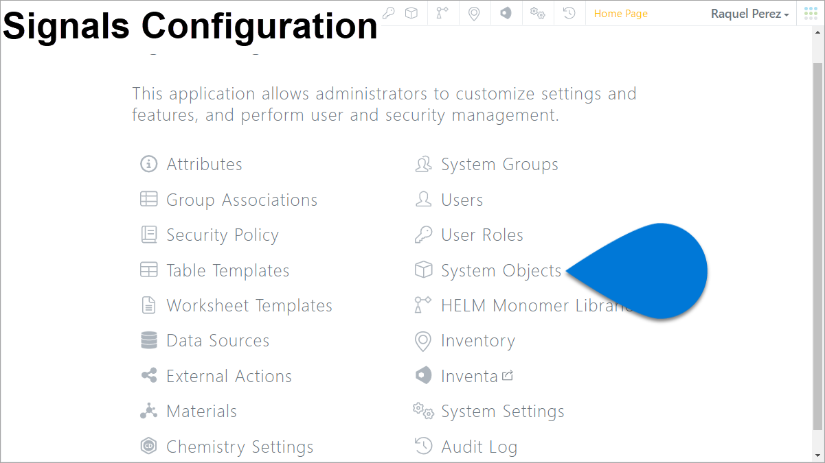Open User Roles key icon in top toolbar
The width and height of the screenshot is (825, 463).
click(x=389, y=13)
